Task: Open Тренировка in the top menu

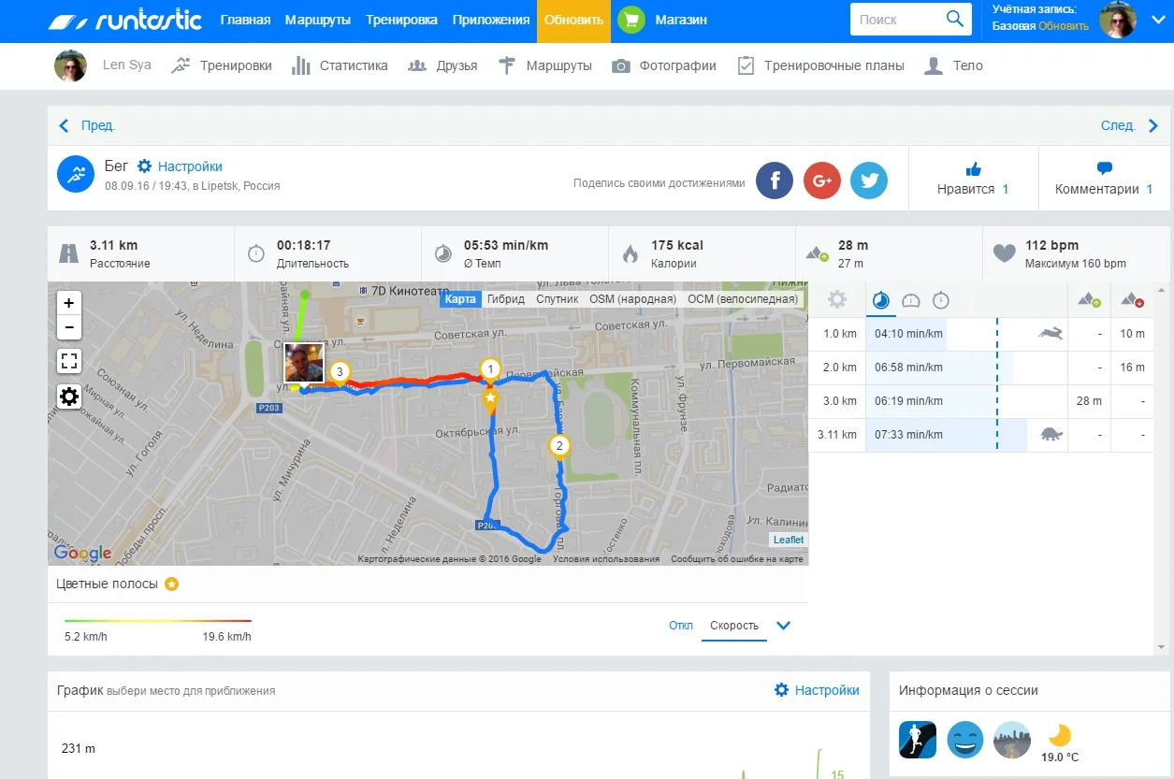Action: tap(401, 20)
